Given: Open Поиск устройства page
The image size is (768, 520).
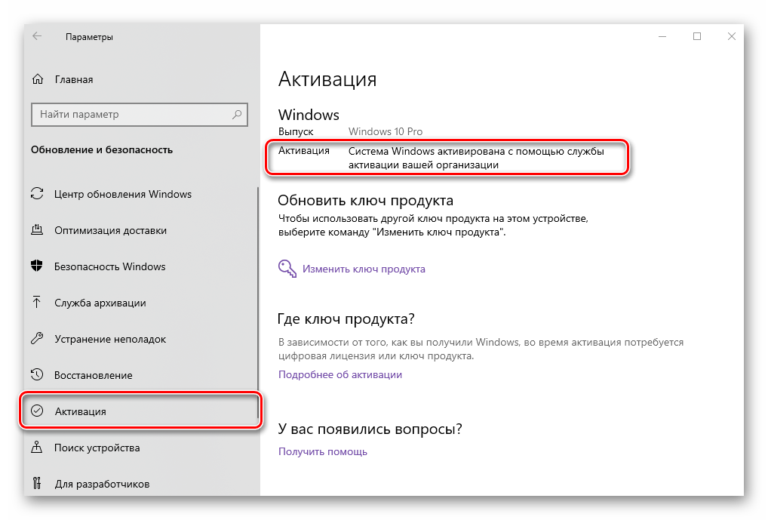Looking at the screenshot, I should (x=141, y=448).
